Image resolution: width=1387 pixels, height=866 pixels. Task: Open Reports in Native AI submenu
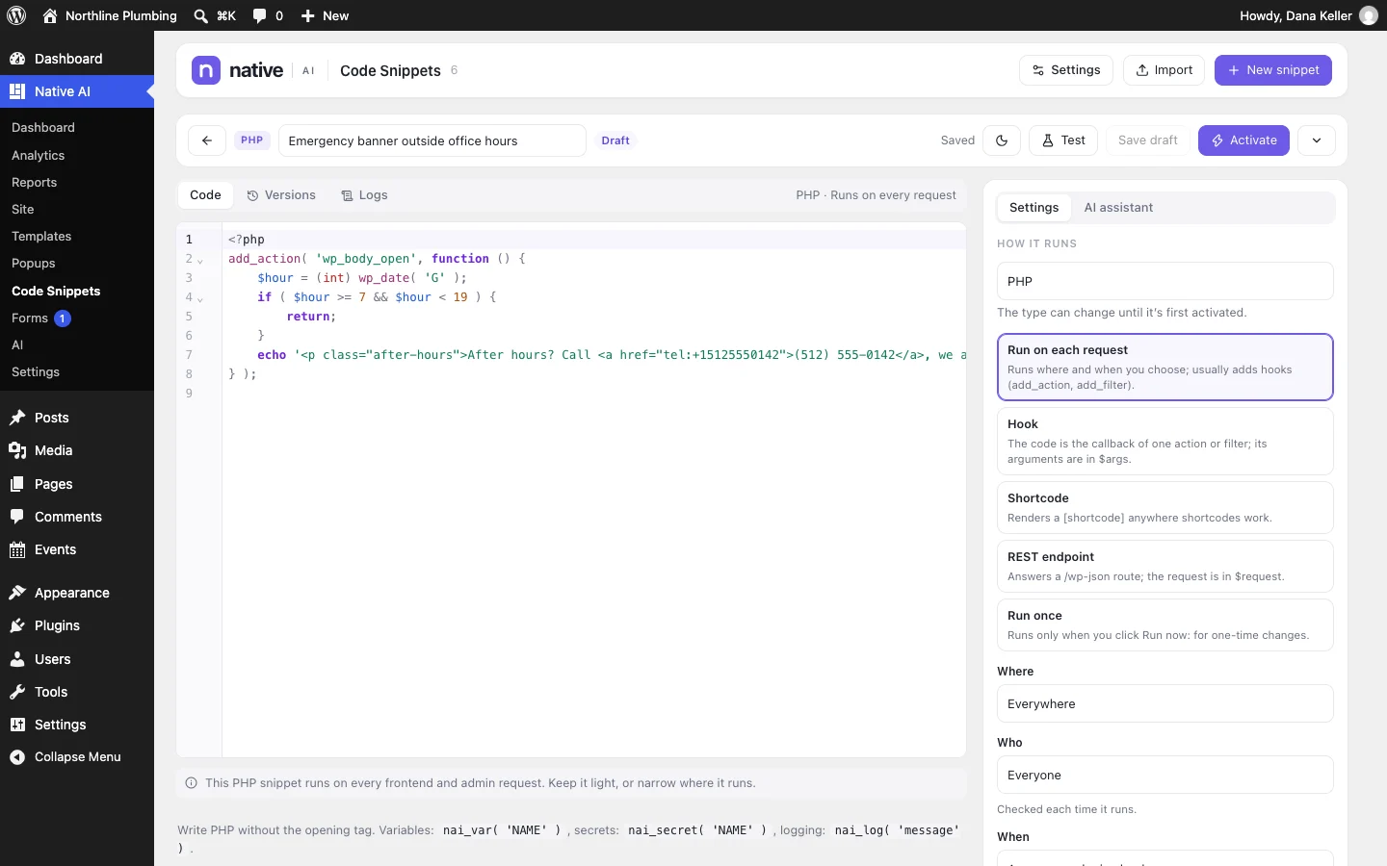pos(35,182)
